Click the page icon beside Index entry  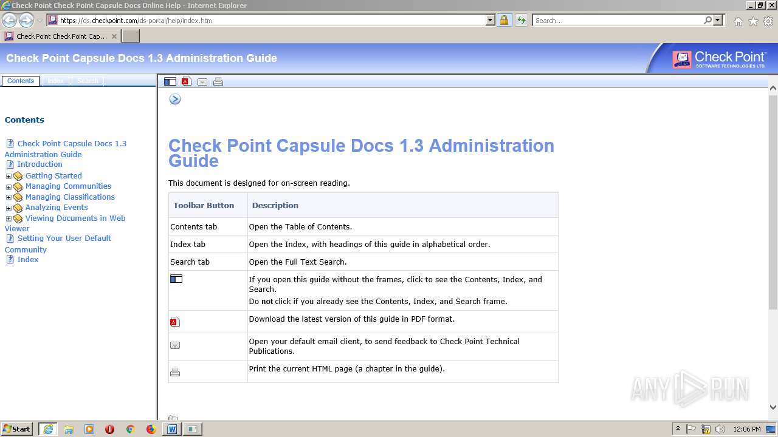pos(10,260)
